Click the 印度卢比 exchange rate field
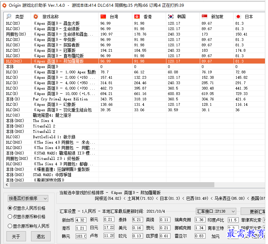This screenshot has height=244, width=268. click(233, 220)
